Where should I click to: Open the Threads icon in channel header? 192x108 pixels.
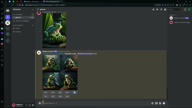(153, 9)
